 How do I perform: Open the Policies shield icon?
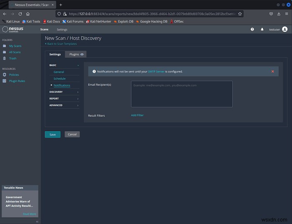pyautogui.click(x=5, y=75)
